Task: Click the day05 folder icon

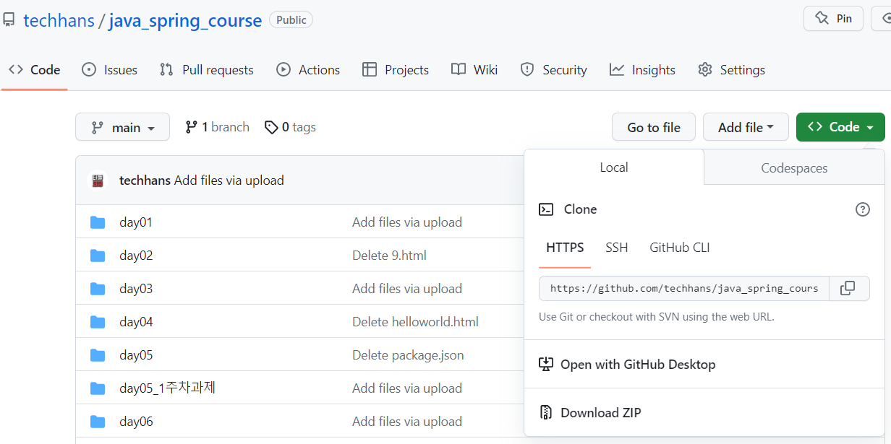Action: 98,355
